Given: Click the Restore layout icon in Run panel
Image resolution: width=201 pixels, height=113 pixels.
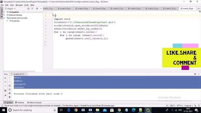Looking at the screenshot, I should coord(5,91).
